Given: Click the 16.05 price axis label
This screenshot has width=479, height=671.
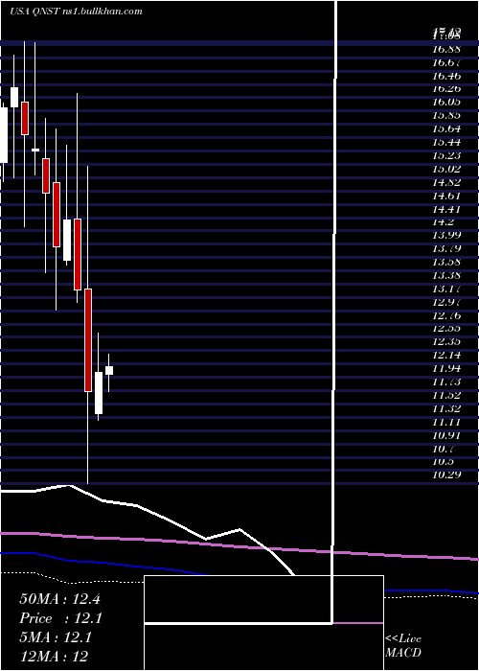Looking at the screenshot, I should tap(446, 102).
